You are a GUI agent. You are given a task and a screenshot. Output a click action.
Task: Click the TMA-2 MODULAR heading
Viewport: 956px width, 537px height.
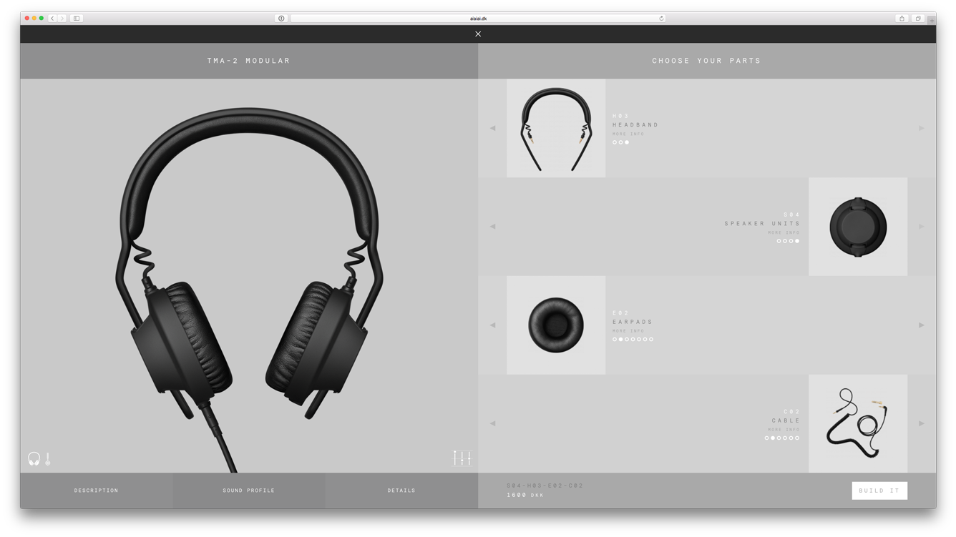[x=249, y=61]
